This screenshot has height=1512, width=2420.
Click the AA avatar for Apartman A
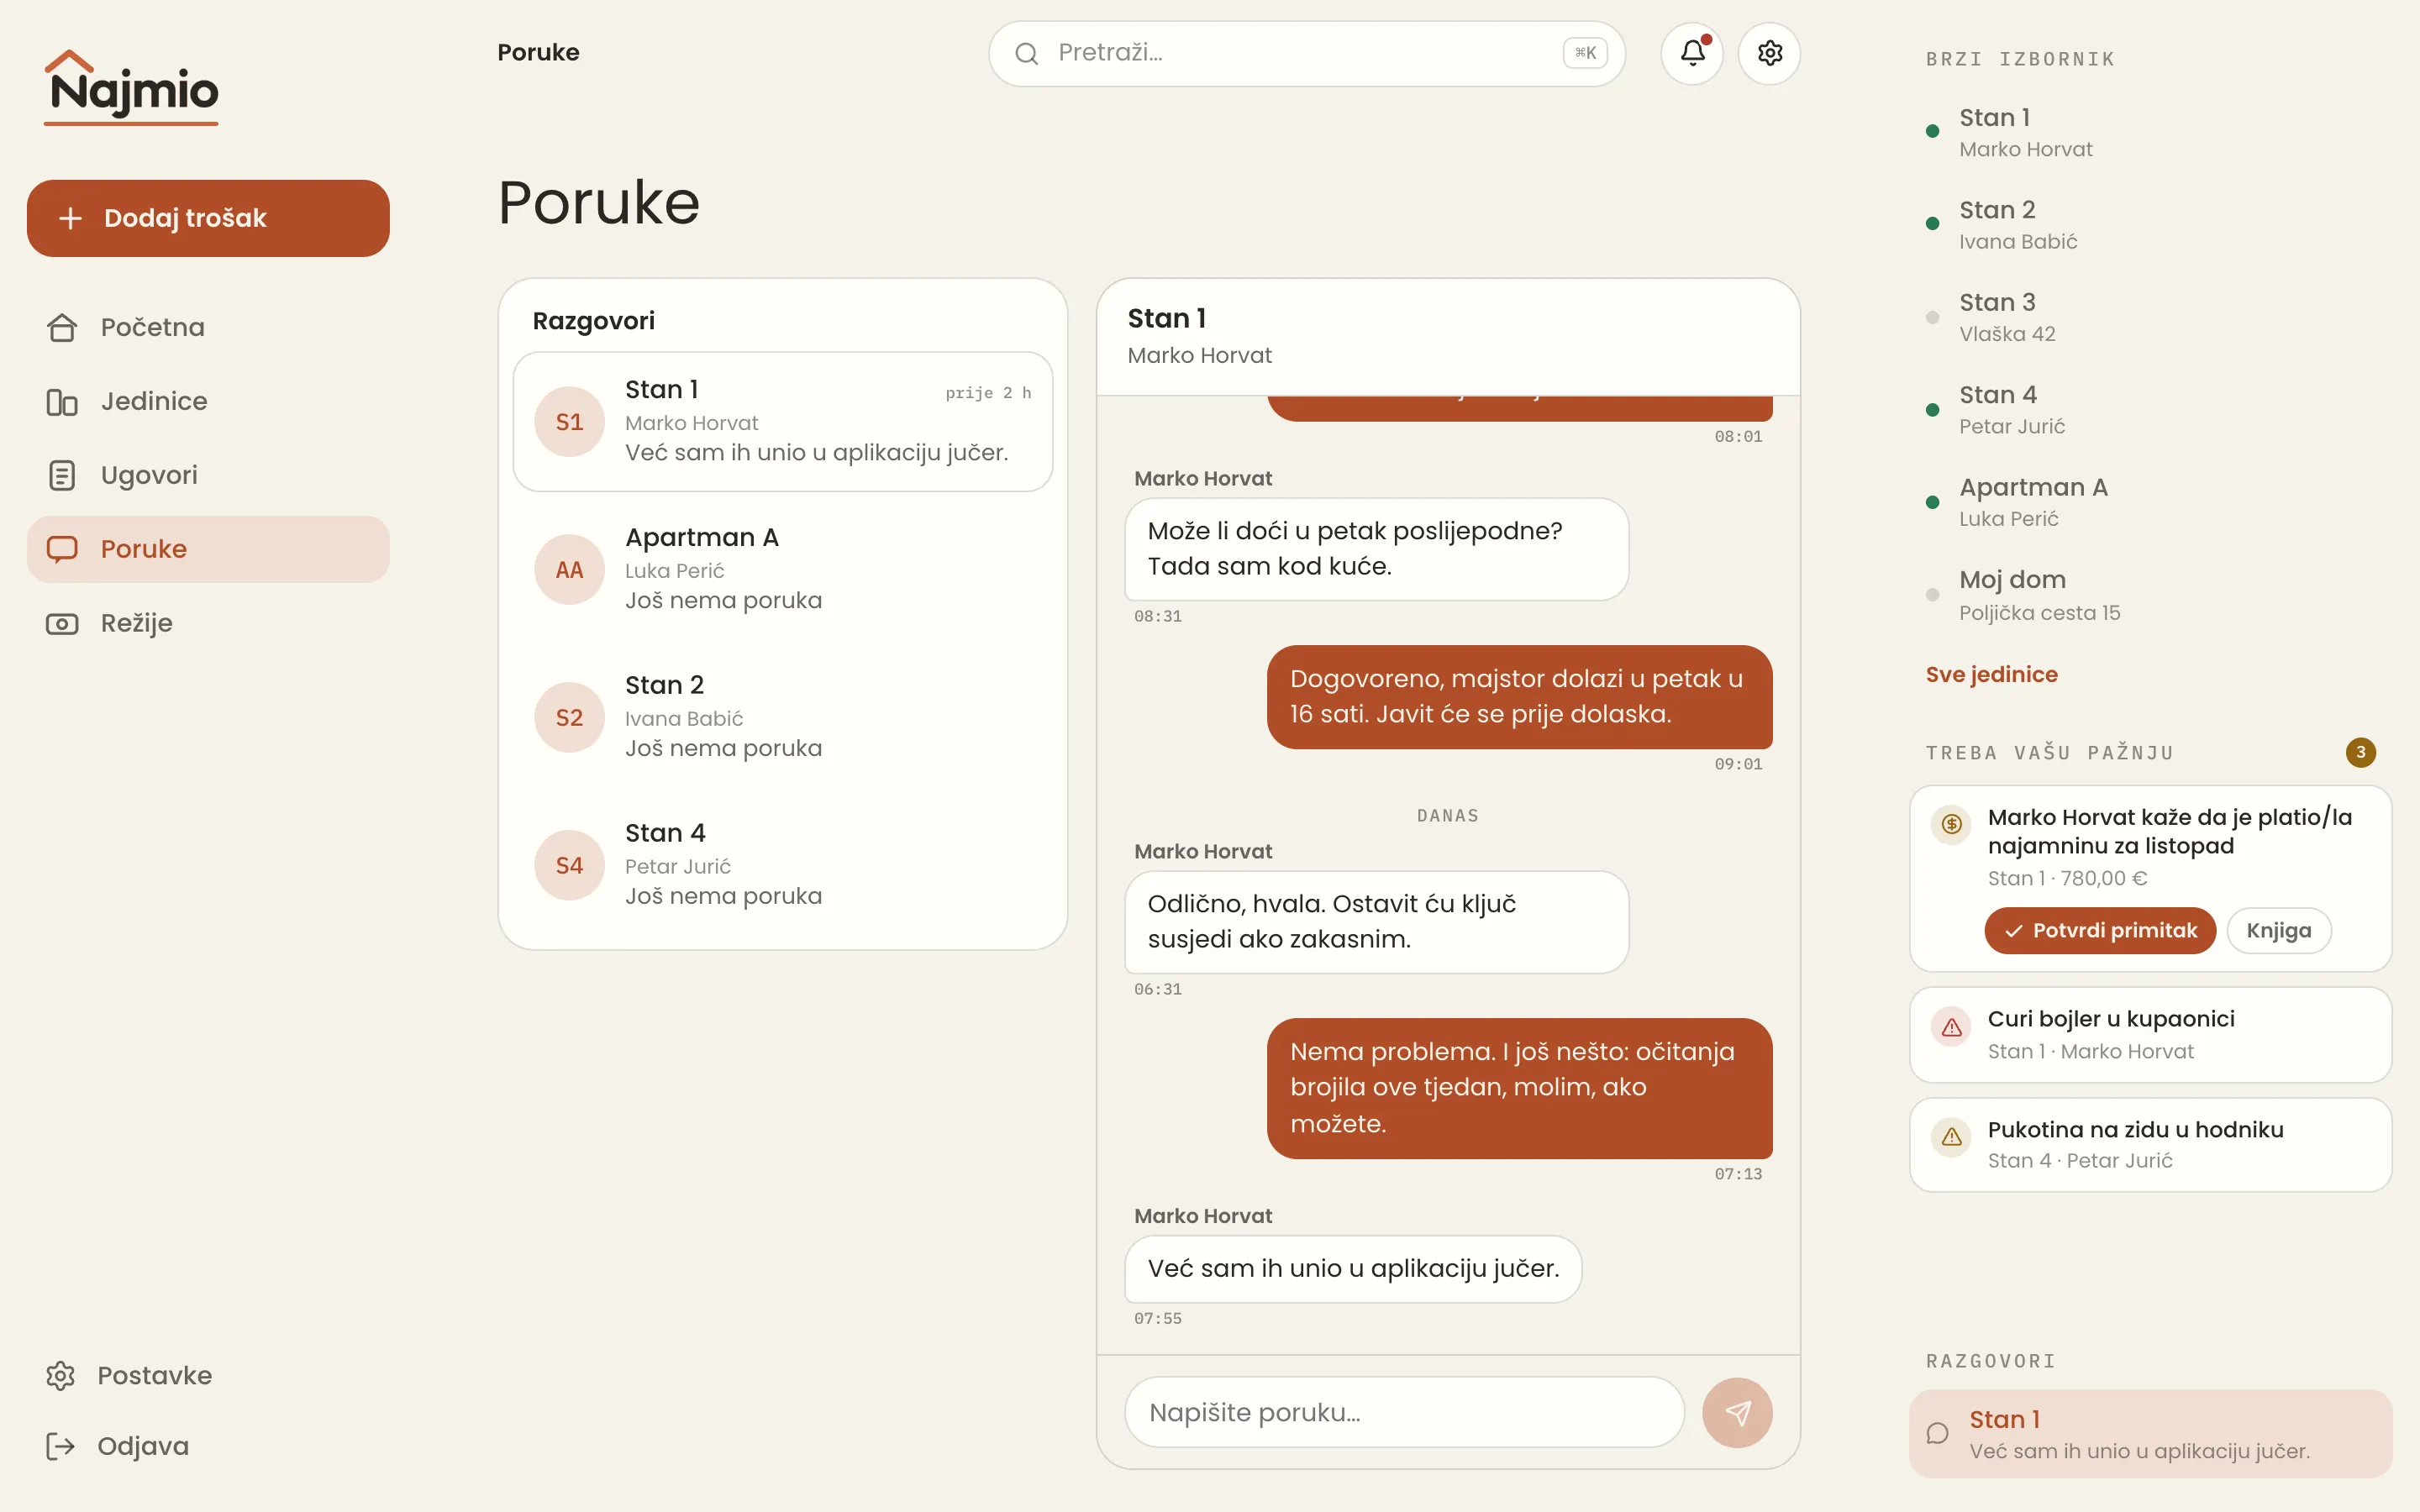coord(569,570)
